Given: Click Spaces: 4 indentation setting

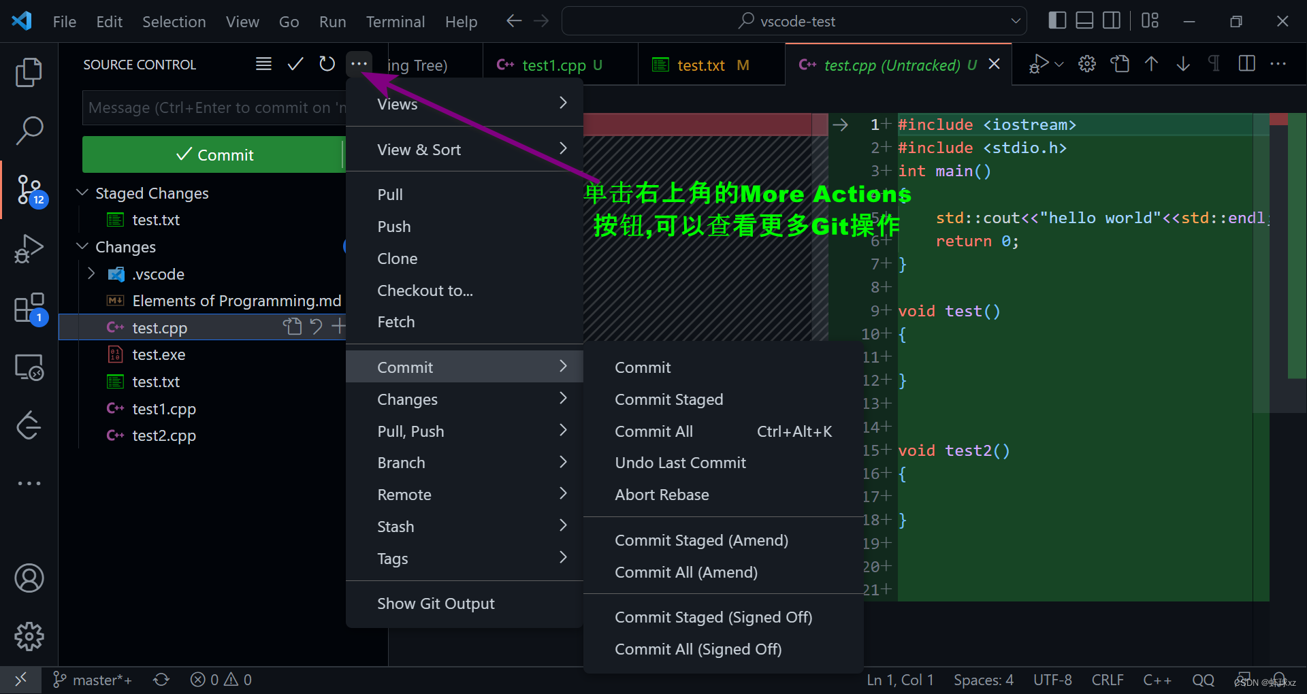Looking at the screenshot, I should [x=983, y=680].
